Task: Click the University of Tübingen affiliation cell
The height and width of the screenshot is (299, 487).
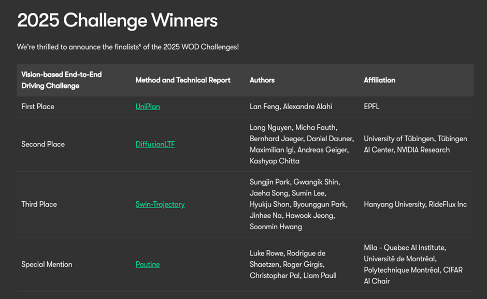Action: tap(415, 144)
